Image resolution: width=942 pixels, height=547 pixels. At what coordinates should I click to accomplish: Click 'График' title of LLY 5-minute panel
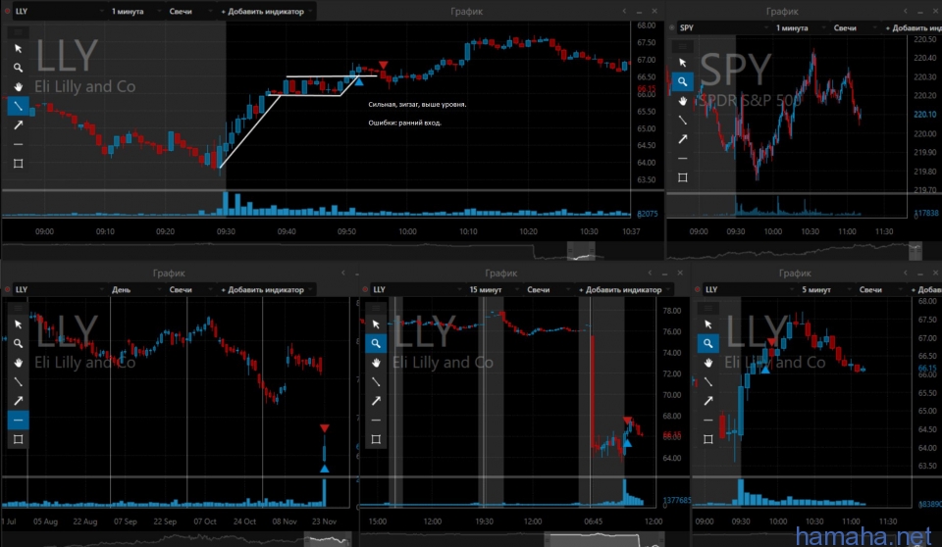click(x=795, y=273)
